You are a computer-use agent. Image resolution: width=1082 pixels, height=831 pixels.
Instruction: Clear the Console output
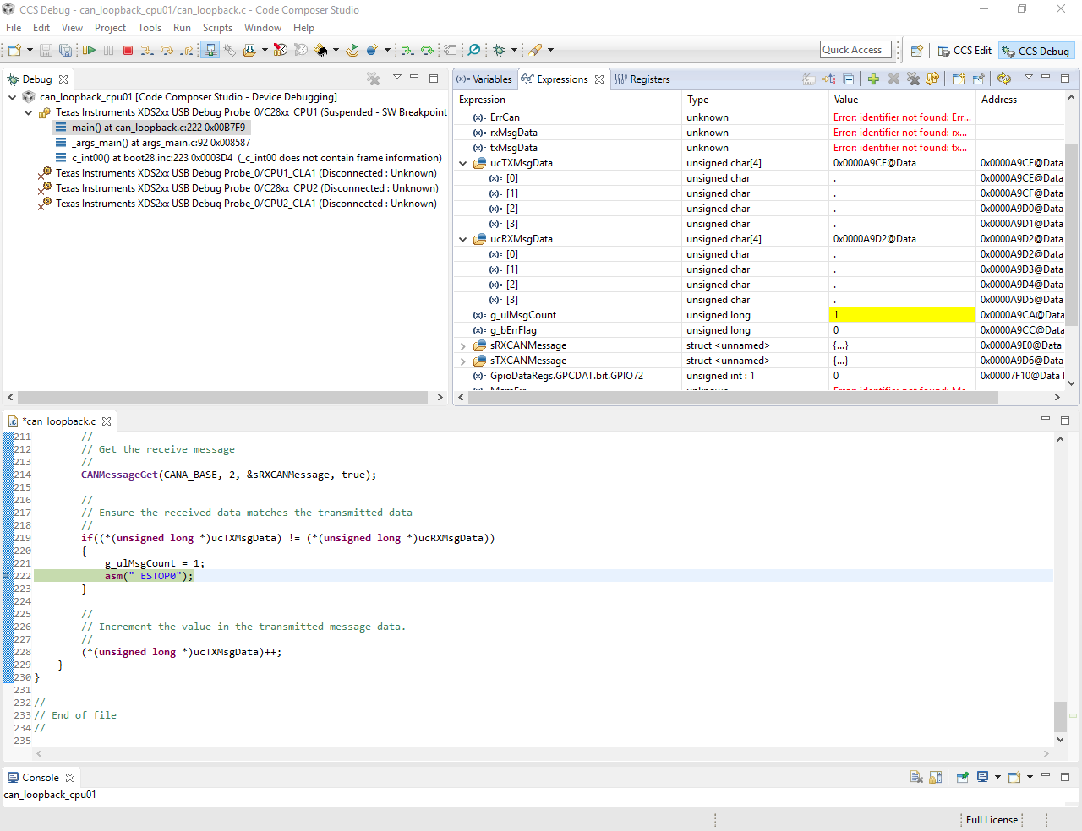[916, 778]
